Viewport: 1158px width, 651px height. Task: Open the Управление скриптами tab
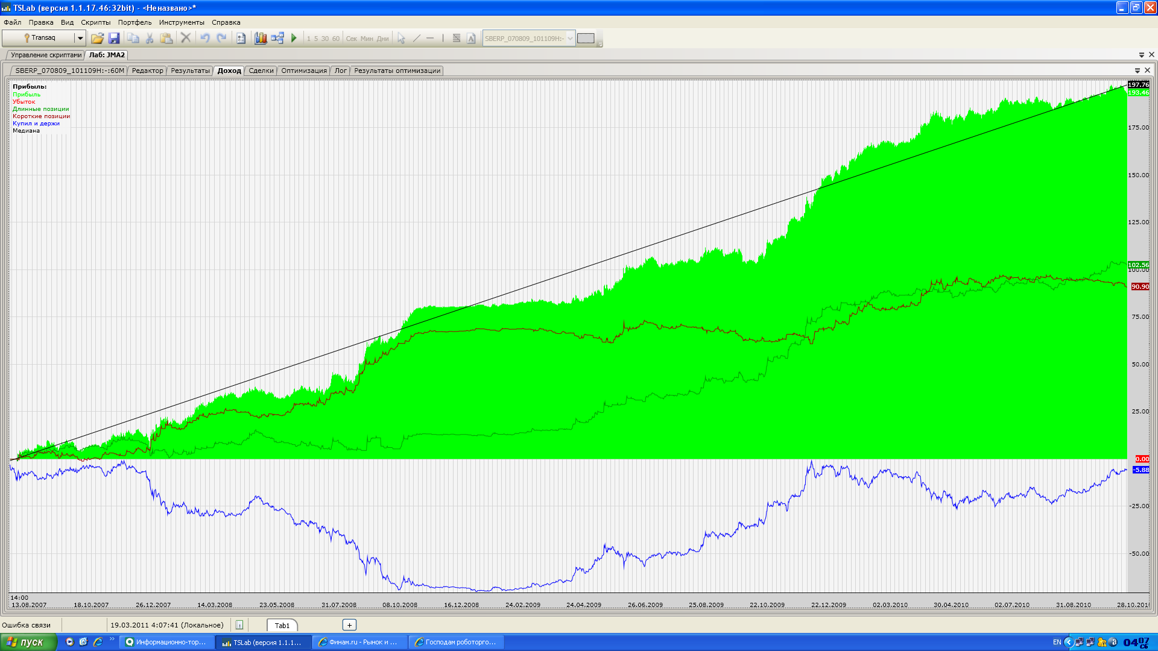click(46, 55)
